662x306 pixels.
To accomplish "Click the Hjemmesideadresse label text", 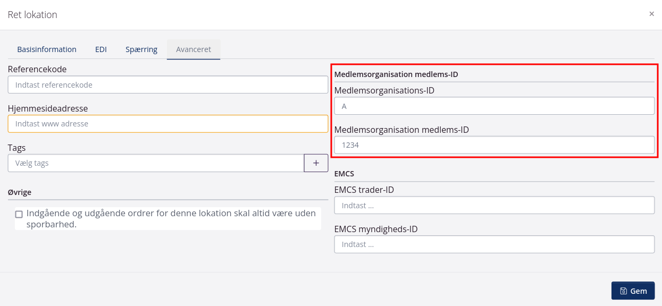I will click(48, 108).
